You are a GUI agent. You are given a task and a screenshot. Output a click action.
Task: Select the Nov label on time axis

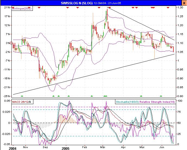(26, 148)
